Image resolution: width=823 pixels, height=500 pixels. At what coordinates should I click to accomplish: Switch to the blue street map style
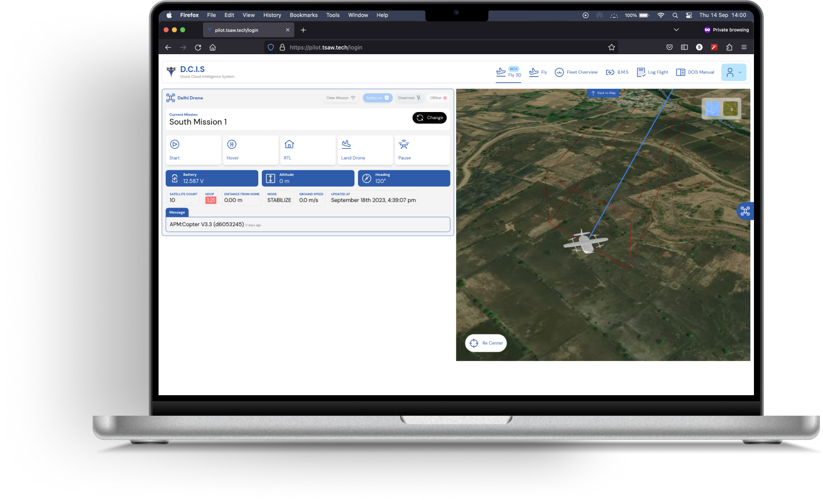point(712,109)
